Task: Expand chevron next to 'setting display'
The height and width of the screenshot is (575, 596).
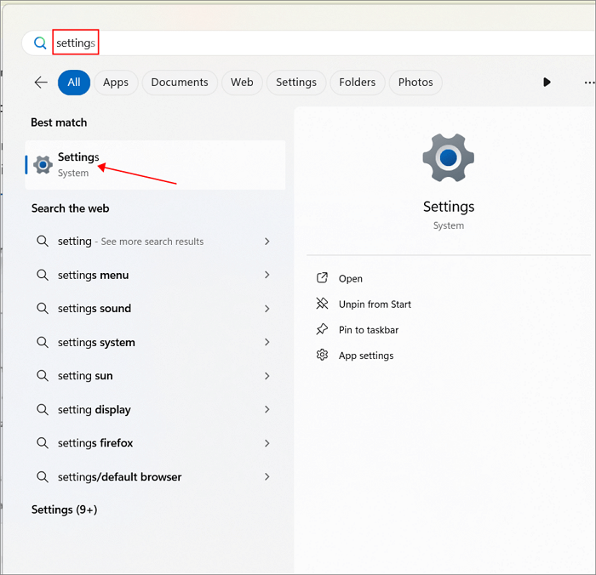Action: tap(267, 409)
